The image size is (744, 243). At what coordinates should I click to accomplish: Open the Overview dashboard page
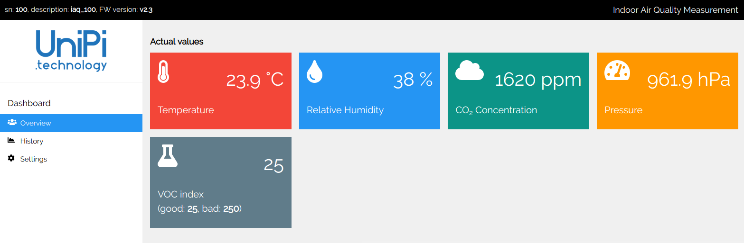[x=71, y=123]
